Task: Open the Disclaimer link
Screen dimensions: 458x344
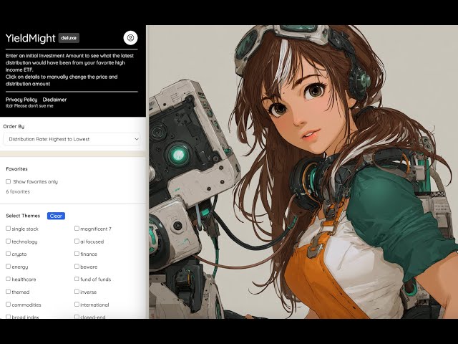Action: click(54, 100)
